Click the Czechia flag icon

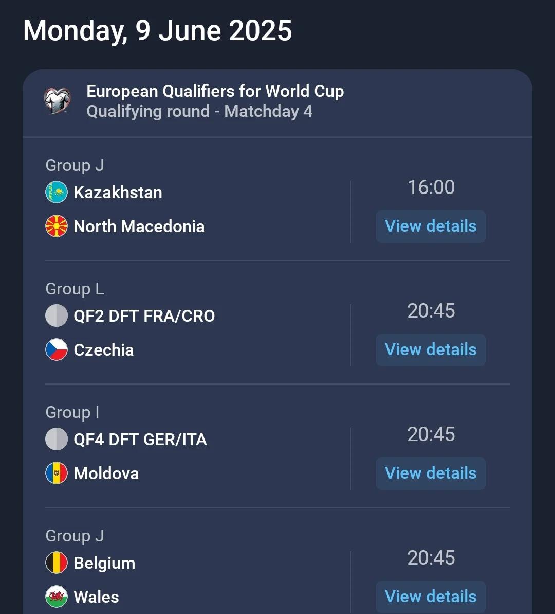click(57, 350)
